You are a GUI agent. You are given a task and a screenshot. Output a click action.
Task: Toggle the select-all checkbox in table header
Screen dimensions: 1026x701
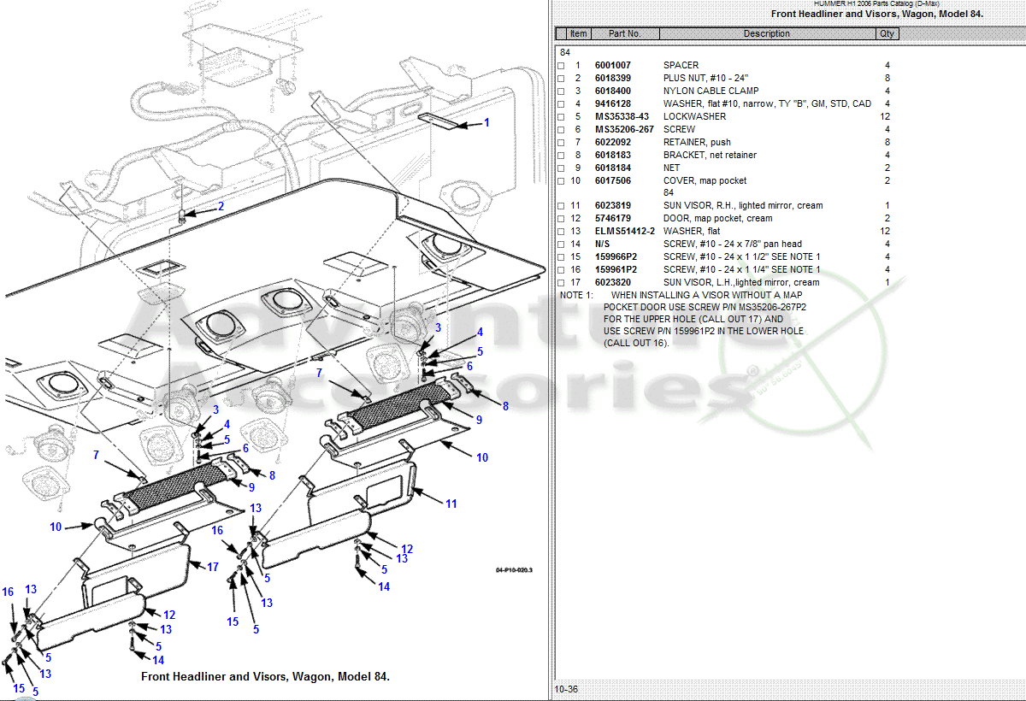click(561, 34)
